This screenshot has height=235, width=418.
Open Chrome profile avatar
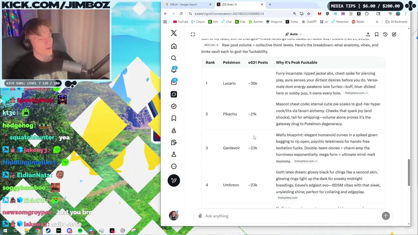tap(398, 14)
